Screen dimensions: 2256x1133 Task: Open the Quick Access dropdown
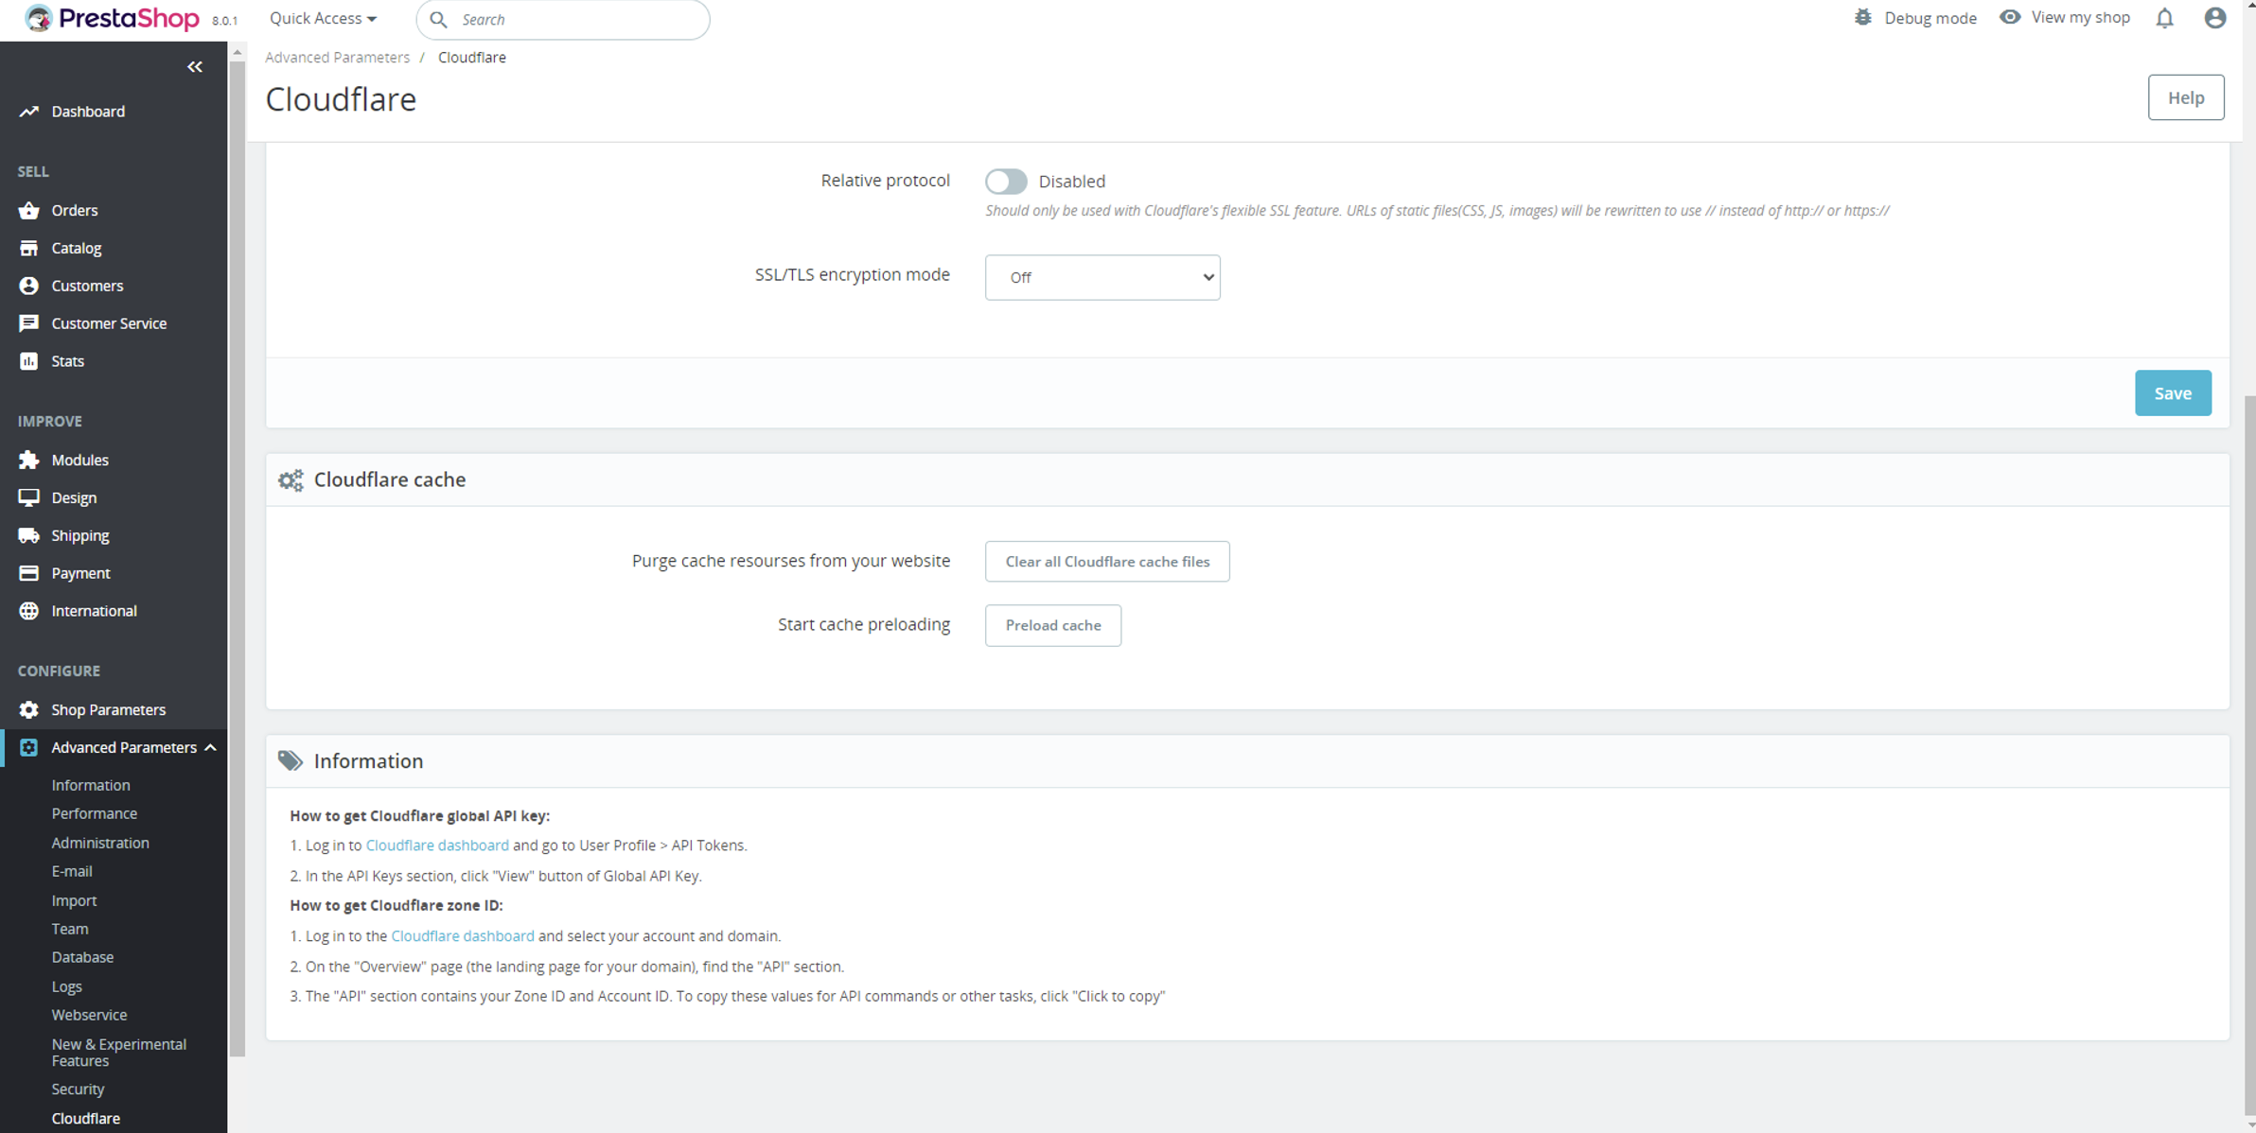tap(323, 18)
